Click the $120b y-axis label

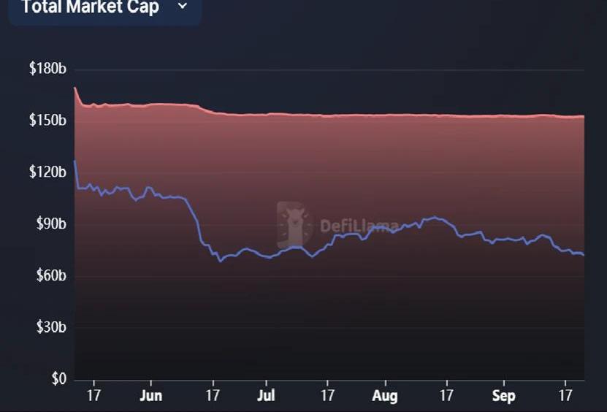coord(47,172)
